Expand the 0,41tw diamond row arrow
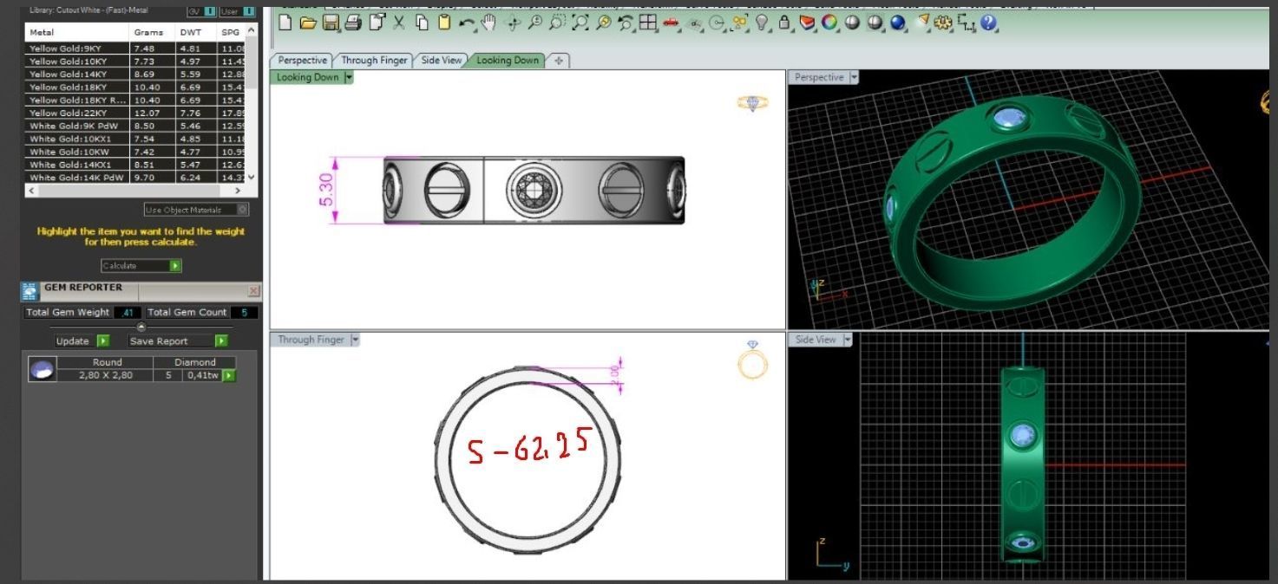This screenshot has height=584, width=1278. tap(229, 375)
